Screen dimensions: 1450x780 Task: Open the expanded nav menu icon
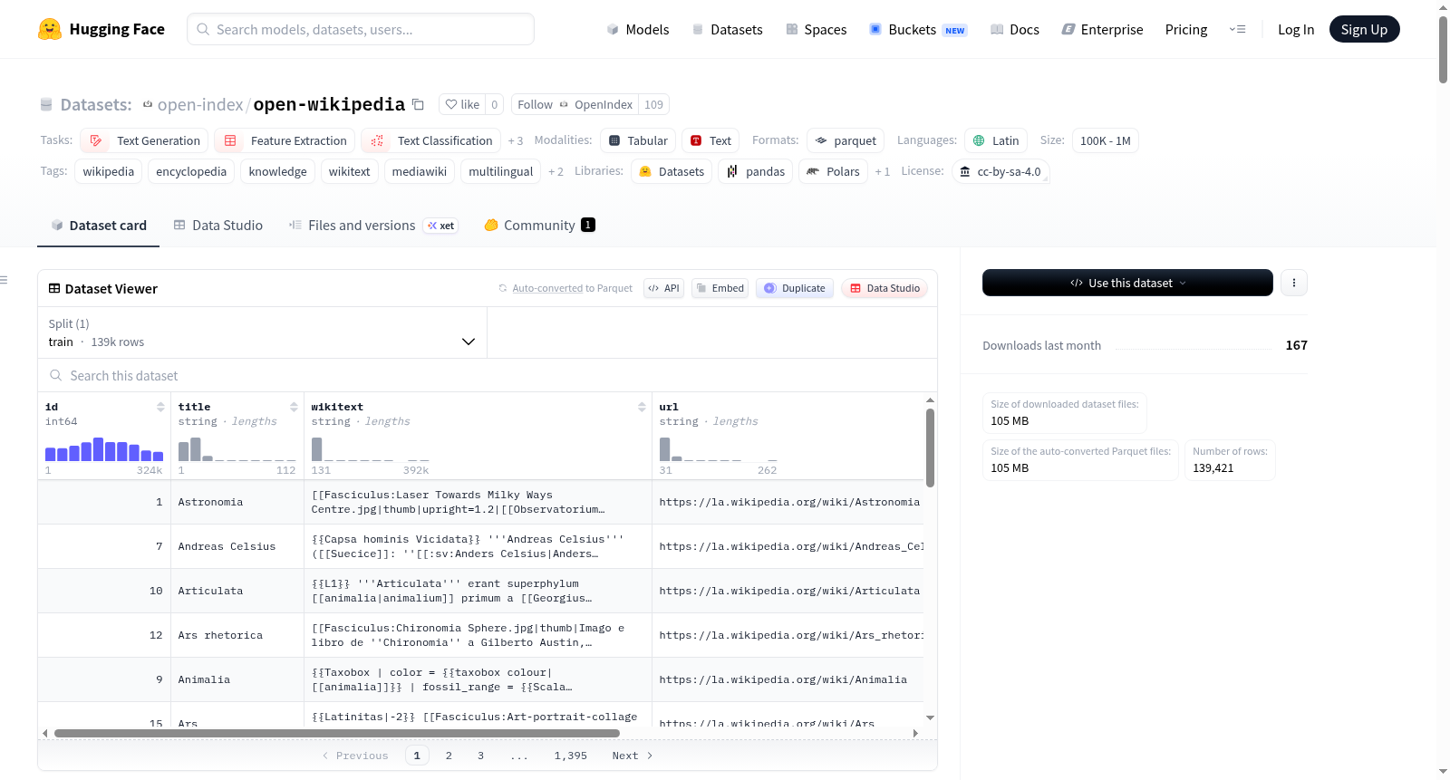tap(1237, 29)
